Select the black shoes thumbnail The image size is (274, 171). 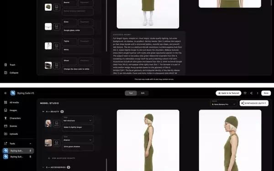[x=48, y=65]
